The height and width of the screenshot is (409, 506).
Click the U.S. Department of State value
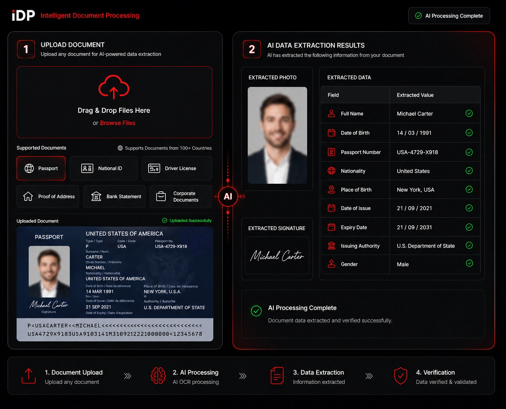pyautogui.click(x=426, y=246)
